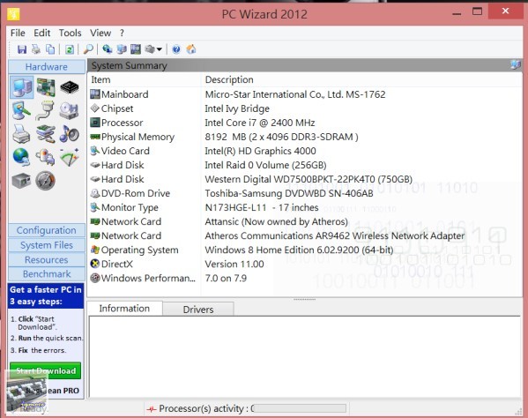
Task: Select the Processor row
Action: click(x=305, y=123)
